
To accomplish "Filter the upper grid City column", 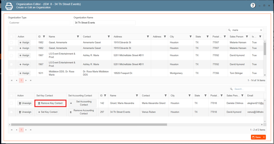I will (190, 37).
